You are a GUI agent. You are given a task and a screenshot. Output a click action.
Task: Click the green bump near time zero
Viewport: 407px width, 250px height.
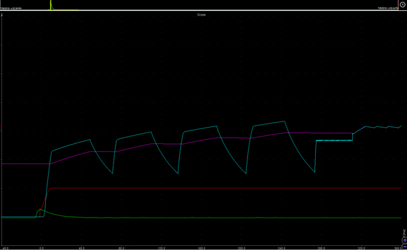(41, 209)
